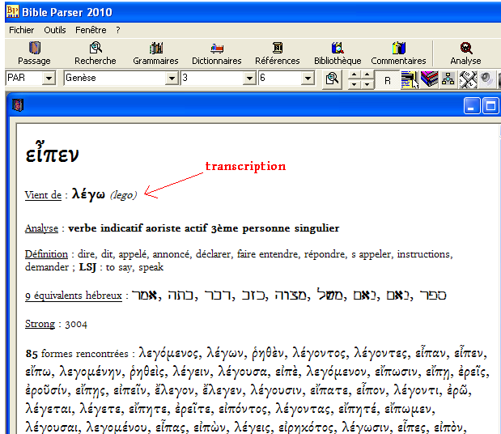Open the chapter 3 dropdown
This screenshot has height=434, width=501.
[249, 78]
